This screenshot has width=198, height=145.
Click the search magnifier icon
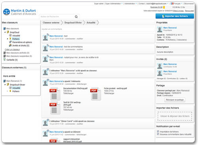point(76,17)
